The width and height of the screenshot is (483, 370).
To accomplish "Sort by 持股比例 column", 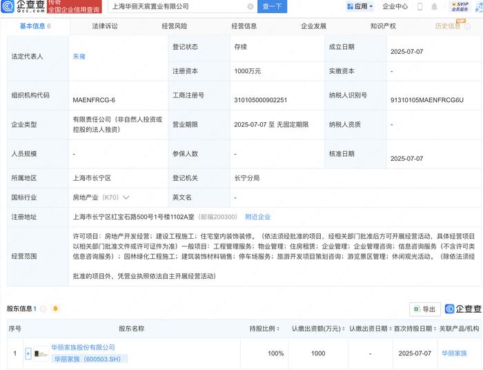I will [x=278, y=329].
